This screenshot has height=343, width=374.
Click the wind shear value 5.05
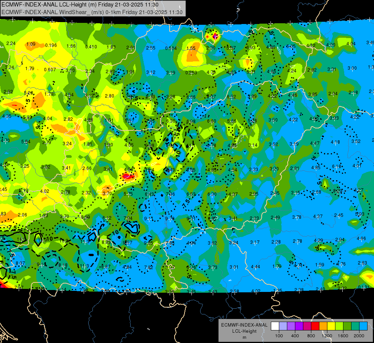[291, 46]
